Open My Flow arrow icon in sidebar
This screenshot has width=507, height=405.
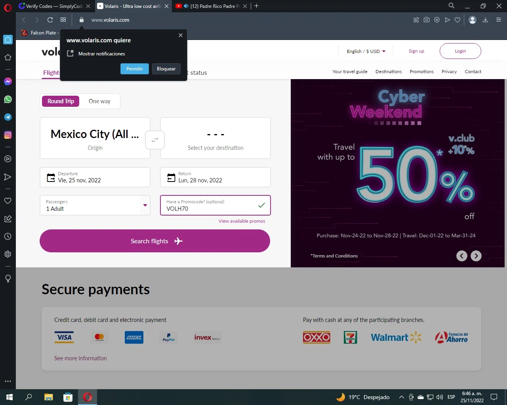[8, 177]
